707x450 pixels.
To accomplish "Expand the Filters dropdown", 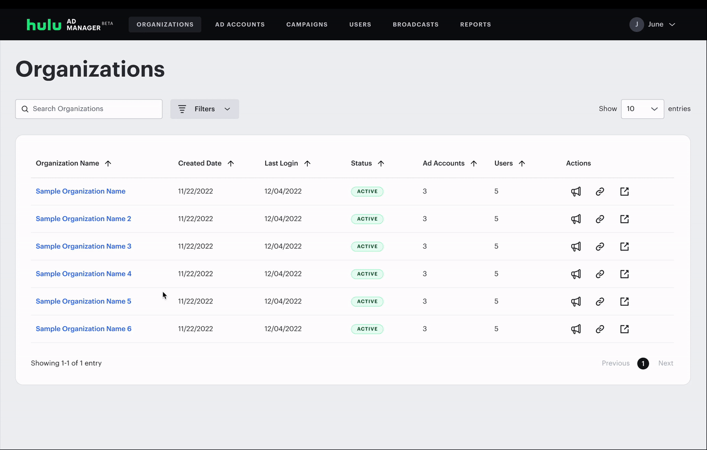I will (227, 109).
